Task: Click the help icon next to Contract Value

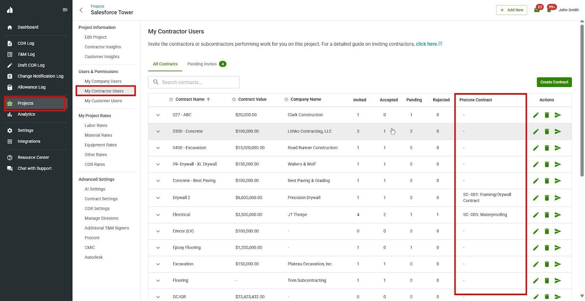Action: click(x=234, y=100)
